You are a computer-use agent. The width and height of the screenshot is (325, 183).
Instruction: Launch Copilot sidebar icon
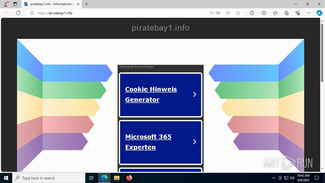point(319,13)
